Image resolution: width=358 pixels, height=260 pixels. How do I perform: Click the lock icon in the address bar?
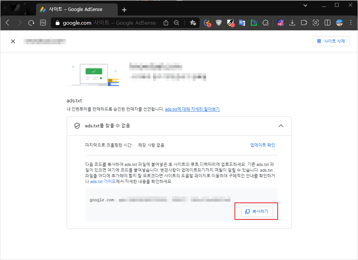pos(58,23)
